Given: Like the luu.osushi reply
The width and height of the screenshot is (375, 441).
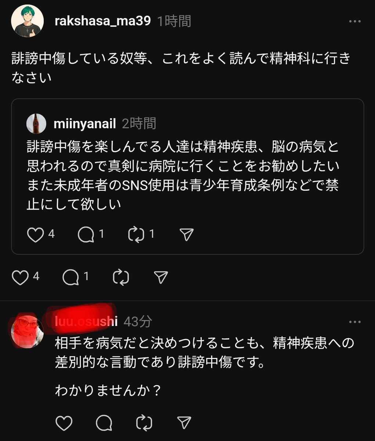Looking at the screenshot, I should pyautogui.click(x=64, y=423).
